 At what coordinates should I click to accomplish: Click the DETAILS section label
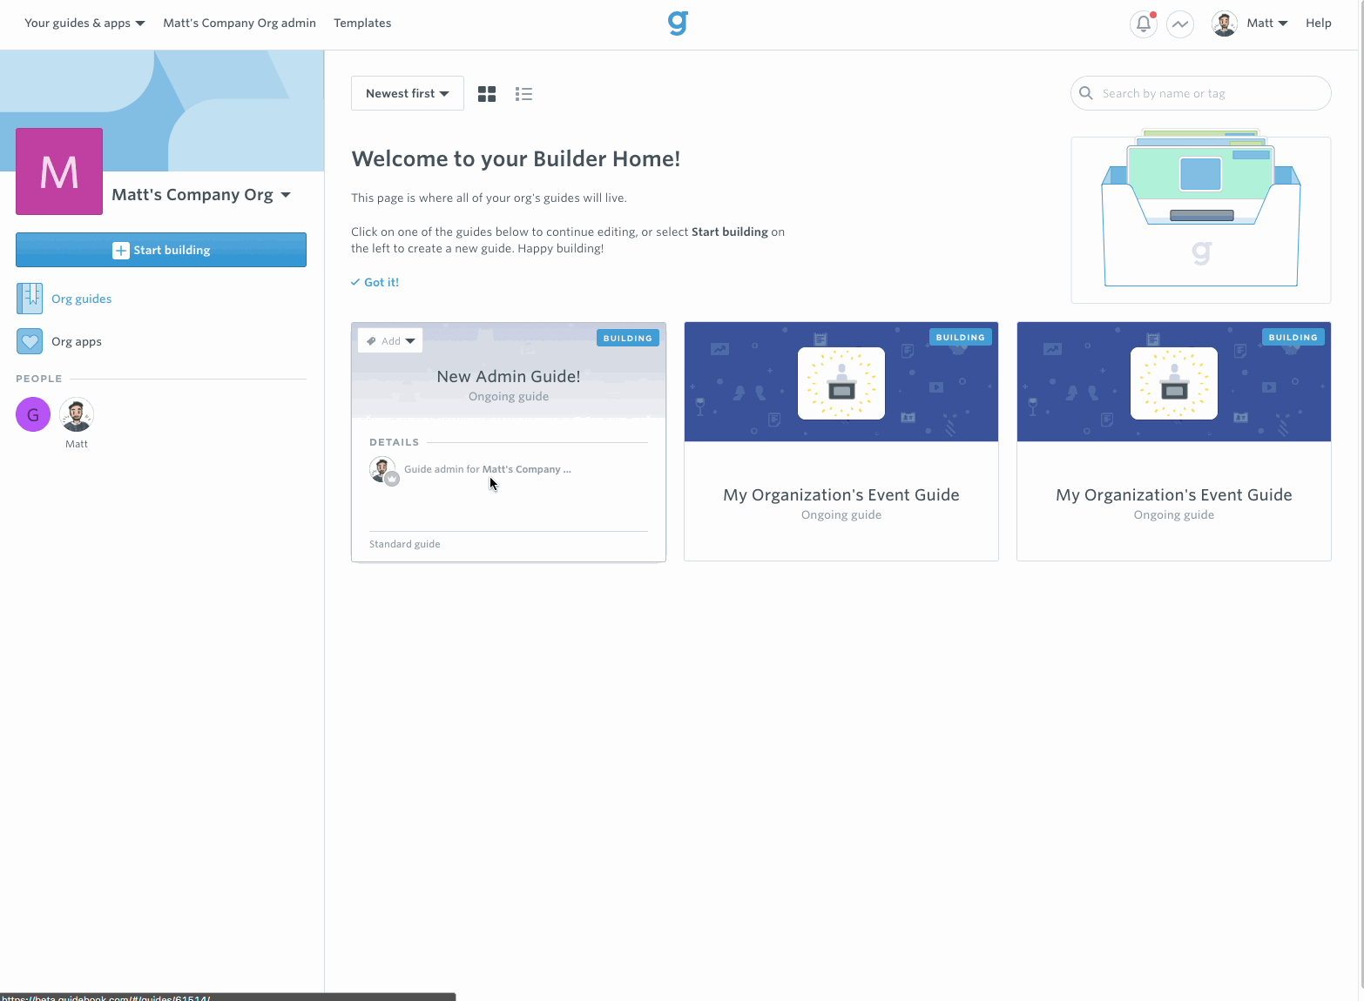pyautogui.click(x=394, y=442)
